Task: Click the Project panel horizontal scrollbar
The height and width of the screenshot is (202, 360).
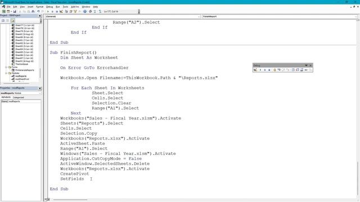Action: [16, 84]
